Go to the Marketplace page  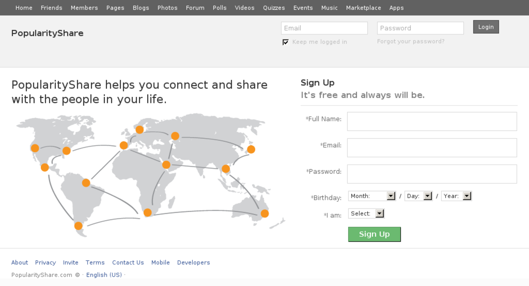[x=363, y=8]
